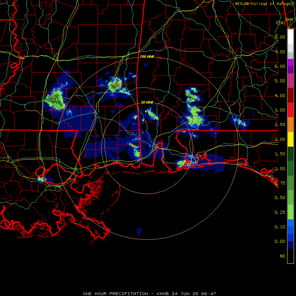The image size is (296, 296).
Task: Click the 8.00 legend value
Action: click(280, 37)
